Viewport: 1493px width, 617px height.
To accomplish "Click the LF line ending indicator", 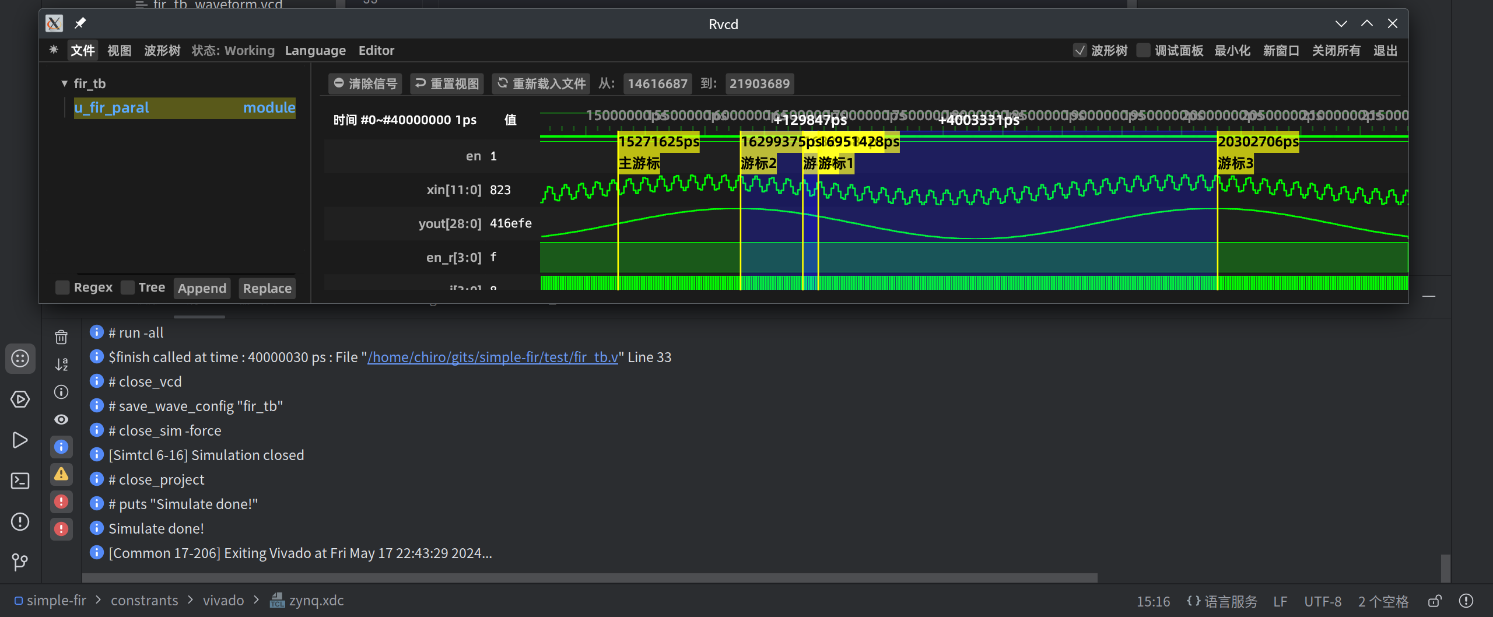I will (1280, 601).
